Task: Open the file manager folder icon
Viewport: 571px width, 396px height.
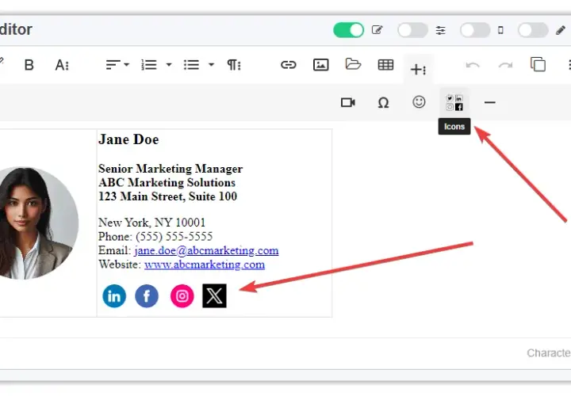Action: pos(353,64)
